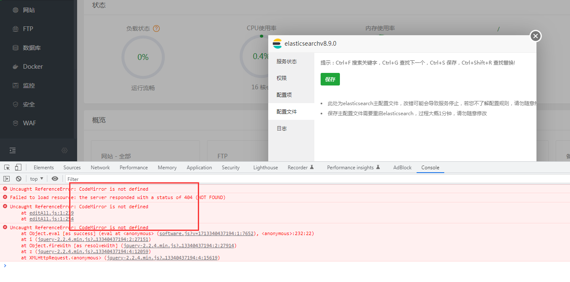Open sidebar settings gear icon
570x282 pixels.
[65, 150]
